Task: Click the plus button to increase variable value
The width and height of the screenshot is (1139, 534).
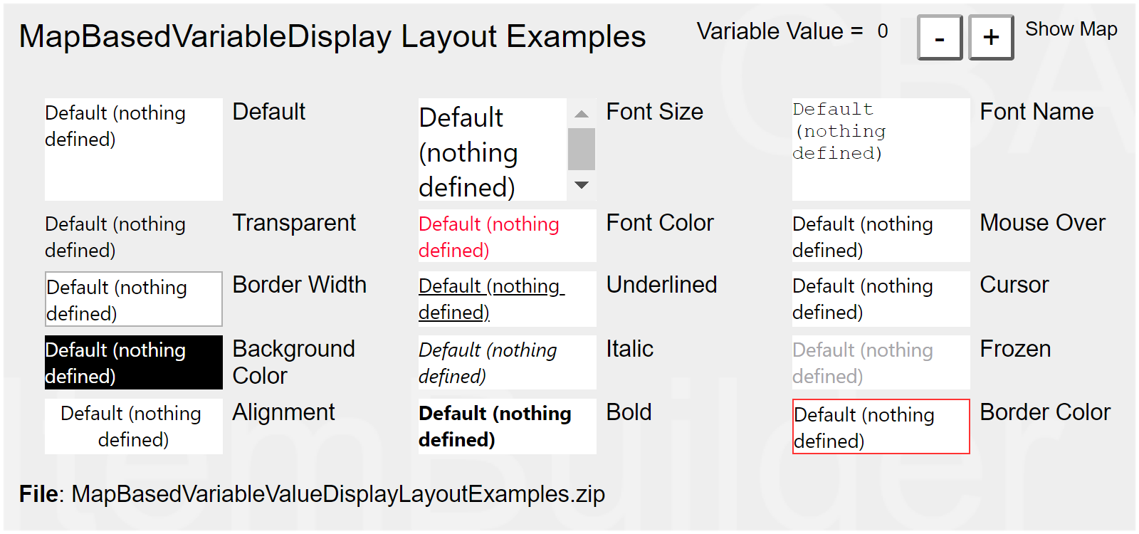Action: click(x=991, y=38)
